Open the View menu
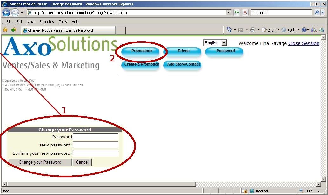Screen dimensions: 328x195 (x=31, y=22)
